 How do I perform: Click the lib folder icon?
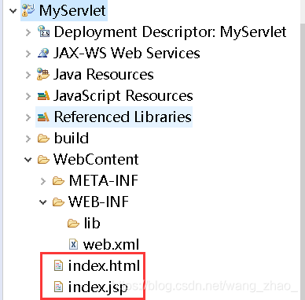coord(73,224)
